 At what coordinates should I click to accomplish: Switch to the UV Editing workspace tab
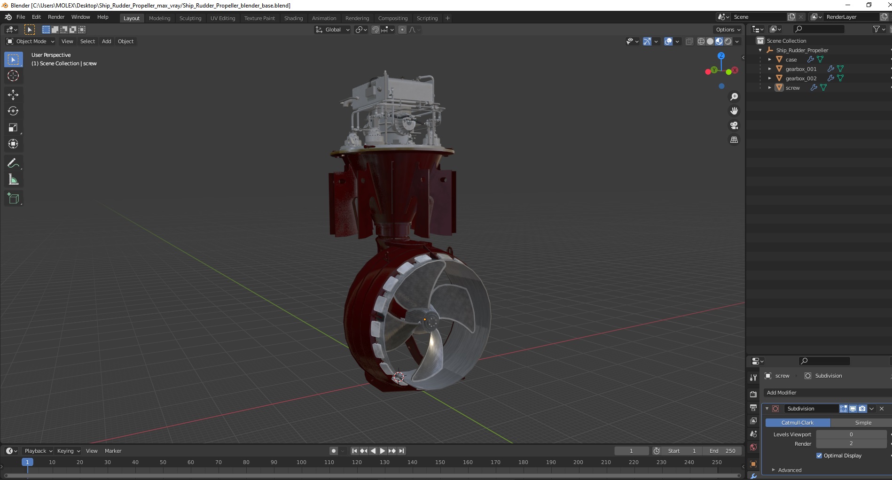[x=223, y=18]
